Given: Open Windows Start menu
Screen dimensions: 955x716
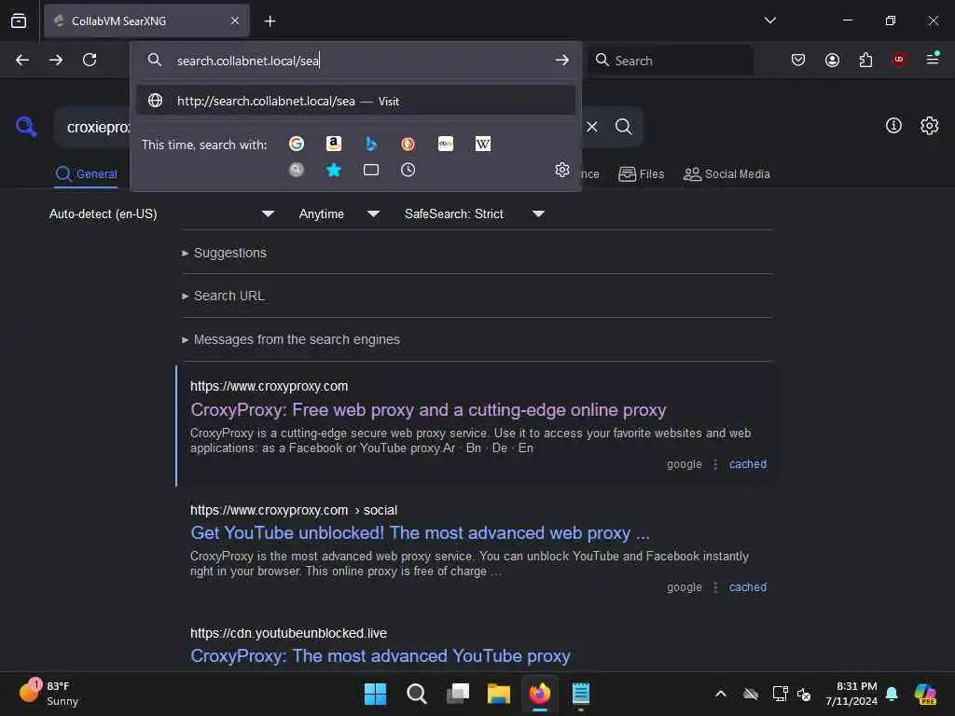Looking at the screenshot, I should 375,694.
